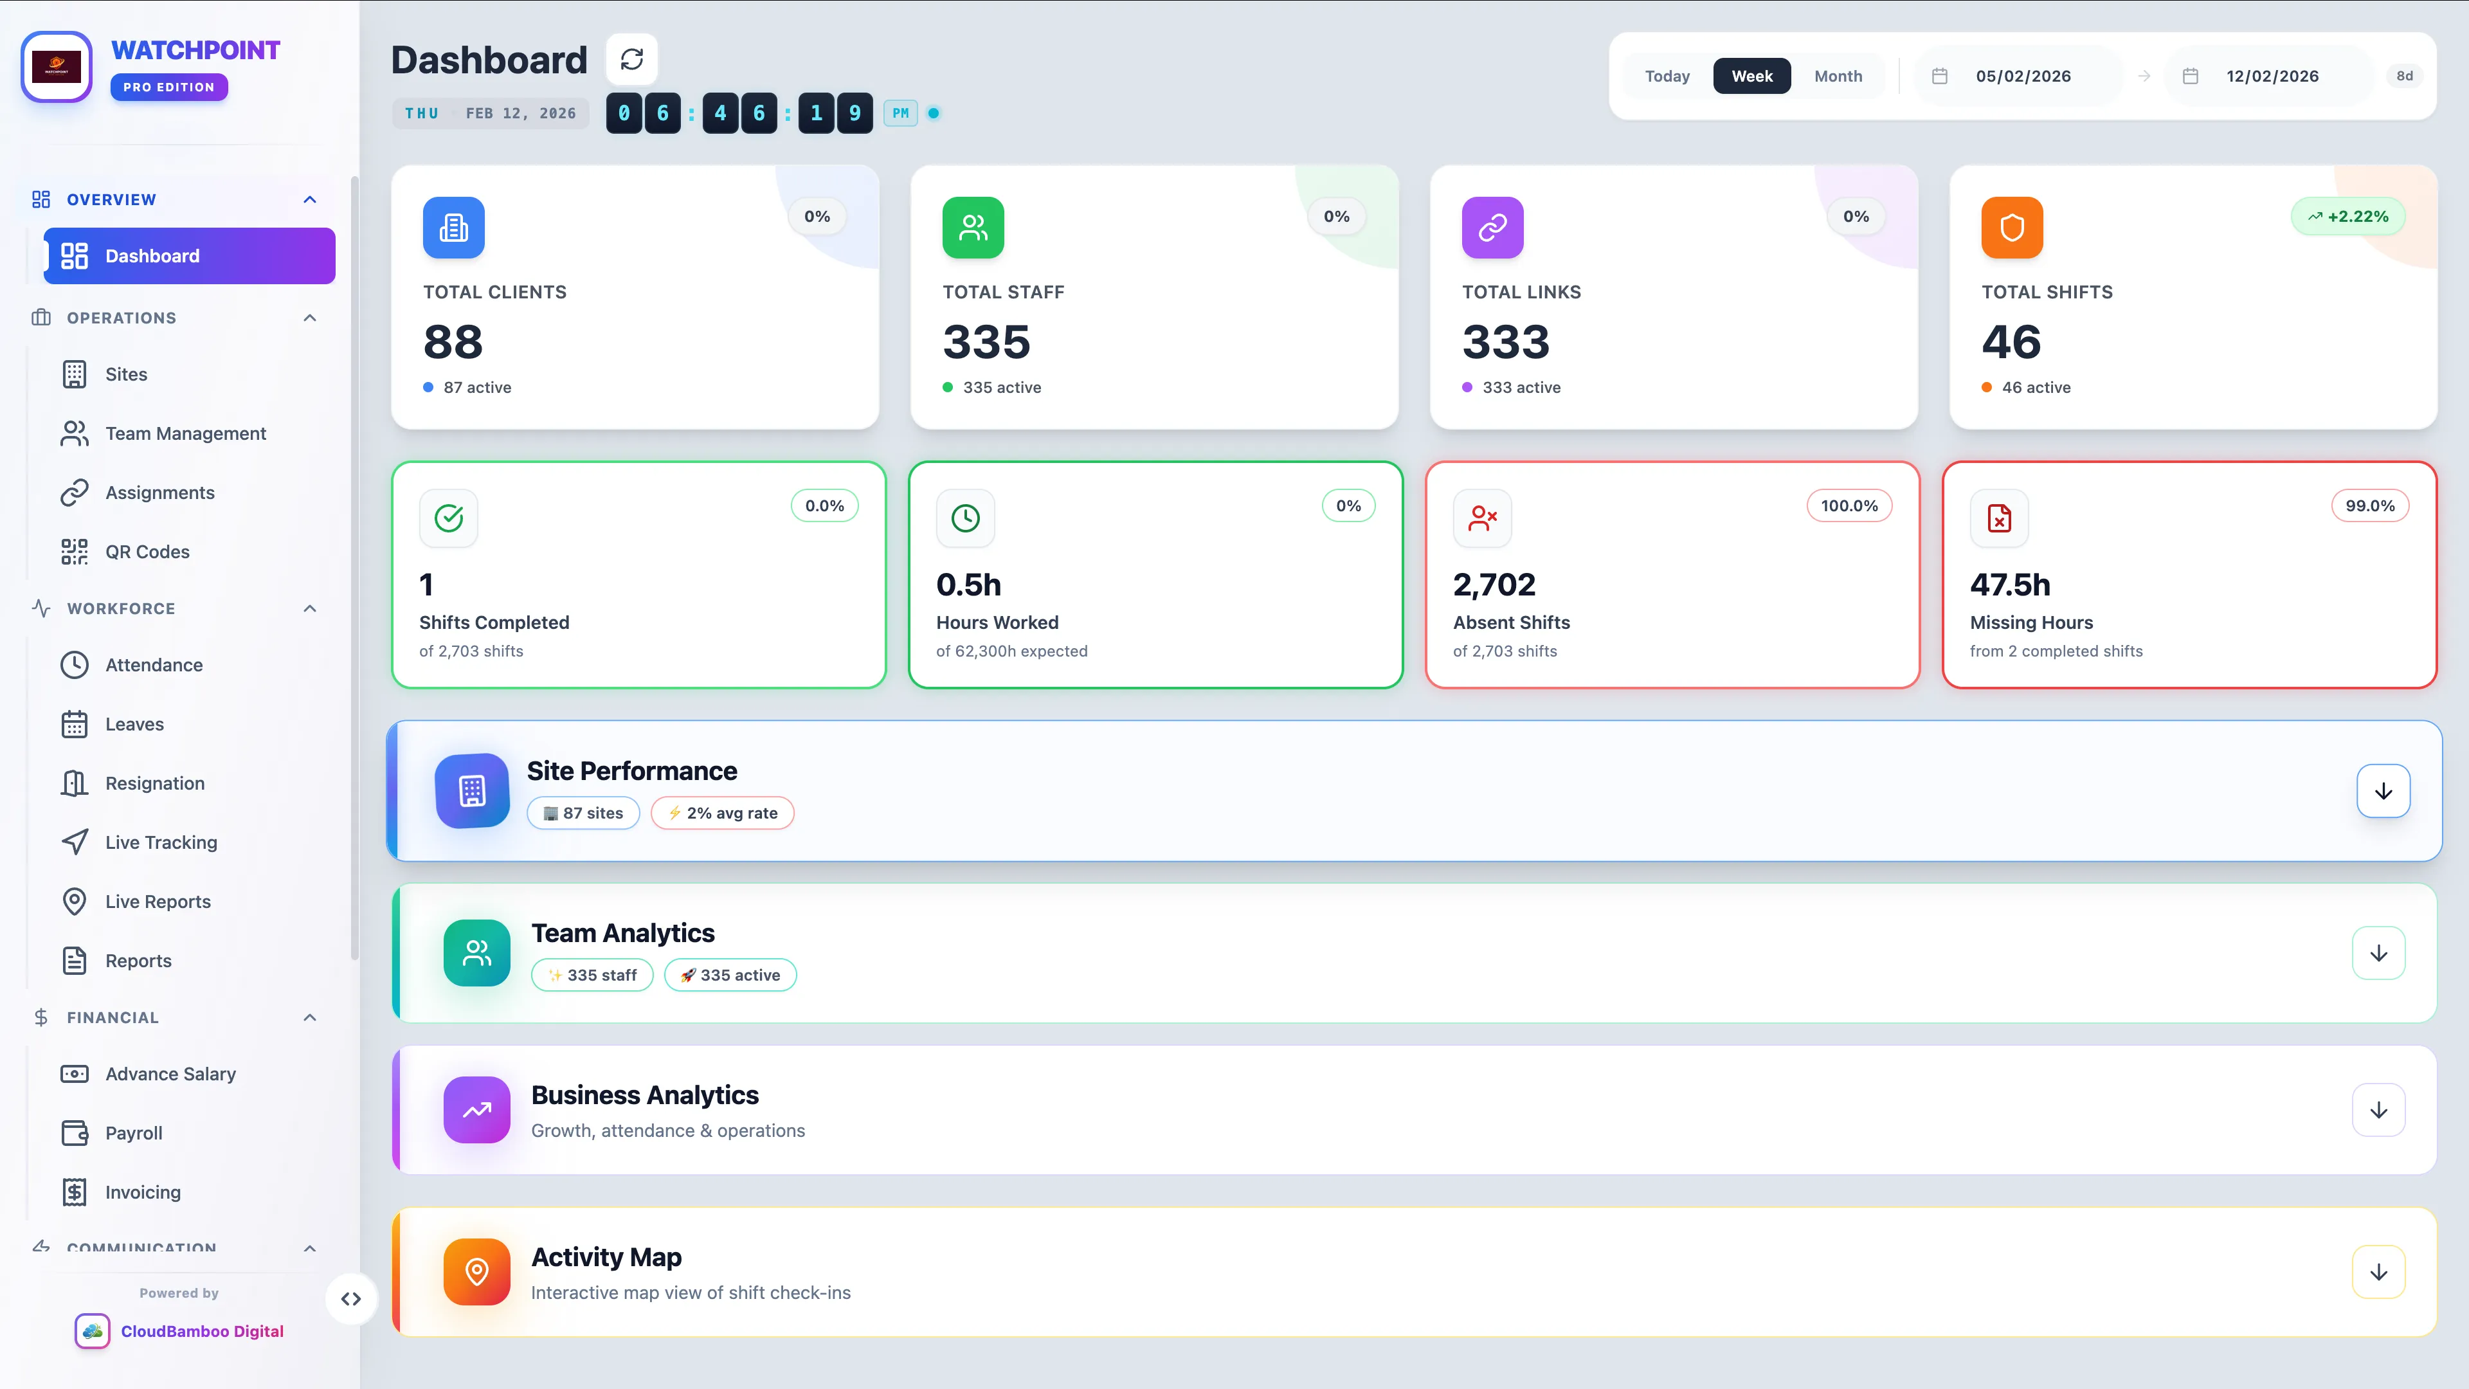Open the 05/02/2026 start date picker
This screenshot has height=1389, width=2469.
click(x=2023, y=76)
